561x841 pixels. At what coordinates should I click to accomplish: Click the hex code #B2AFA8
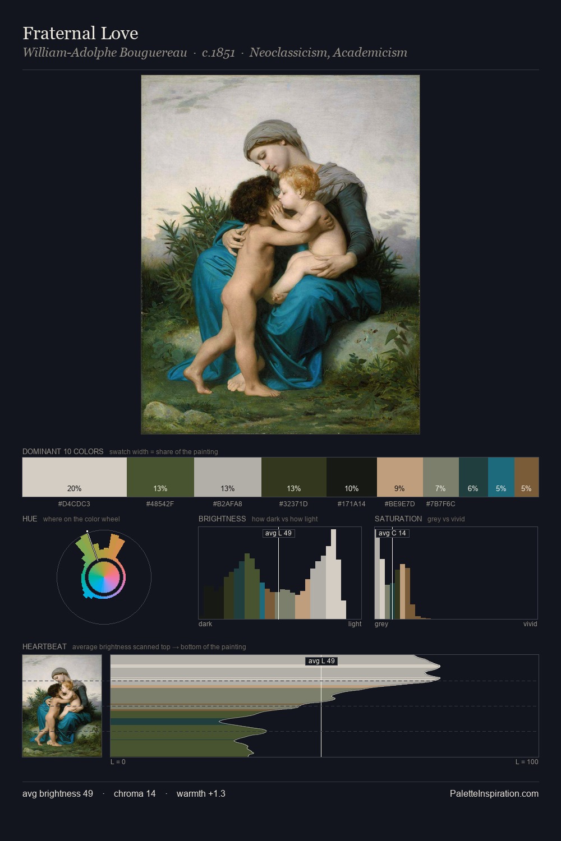[x=227, y=504]
